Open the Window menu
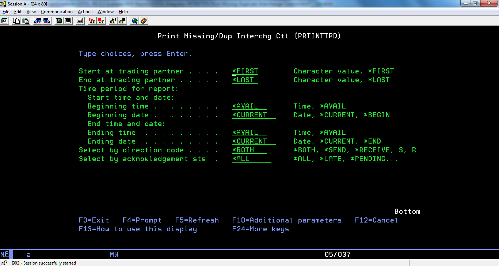The height and width of the screenshot is (266, 499). click(x=106, y=12)
